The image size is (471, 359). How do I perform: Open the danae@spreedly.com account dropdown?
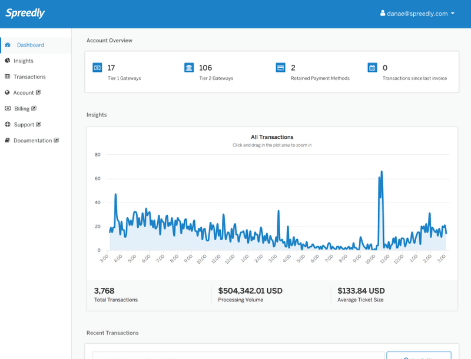coord(418,13)
